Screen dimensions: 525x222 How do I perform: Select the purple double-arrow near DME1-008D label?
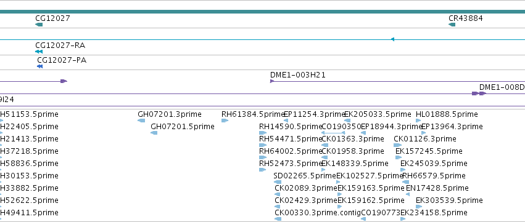click(479, 93)
